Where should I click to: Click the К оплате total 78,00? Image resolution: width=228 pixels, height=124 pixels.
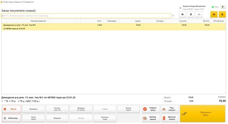click(222, 101)
